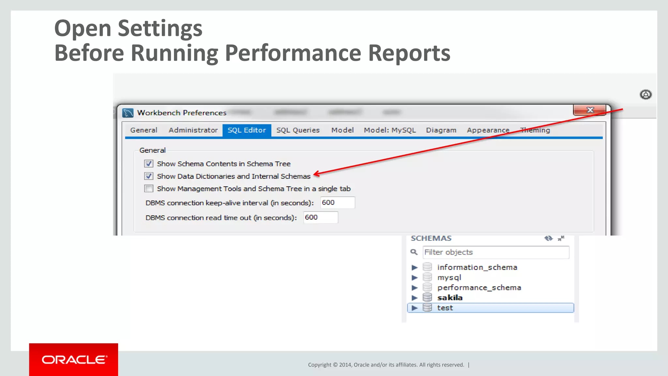Toggle Show Data Dictionaries and Internal Schemas
The width and height of the screenshot is (668, 376).
[x=149, y=176]
